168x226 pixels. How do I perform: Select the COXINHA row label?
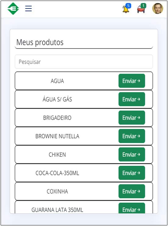click(x=57, y=192)
